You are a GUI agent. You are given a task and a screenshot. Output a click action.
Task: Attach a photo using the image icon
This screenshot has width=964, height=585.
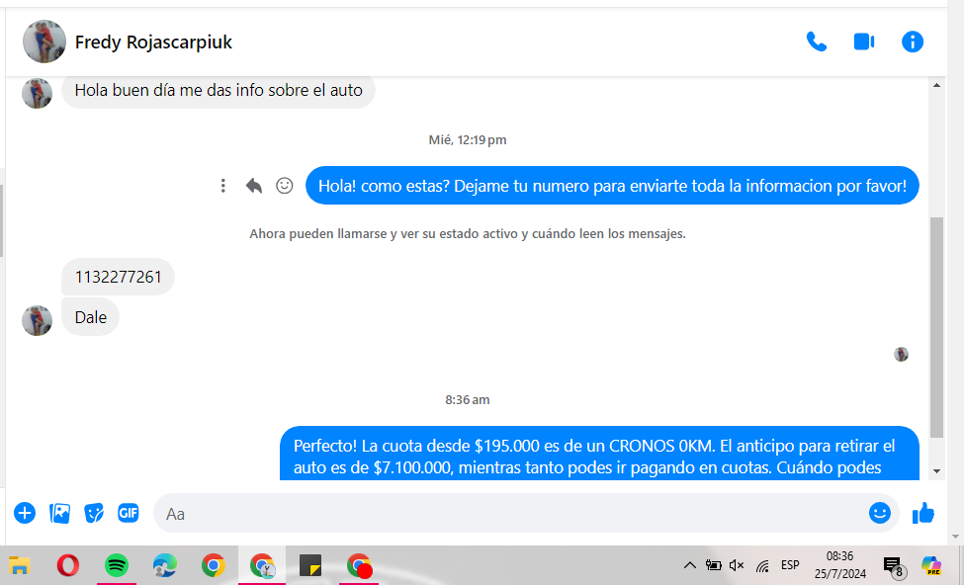[x=60, y=513]
